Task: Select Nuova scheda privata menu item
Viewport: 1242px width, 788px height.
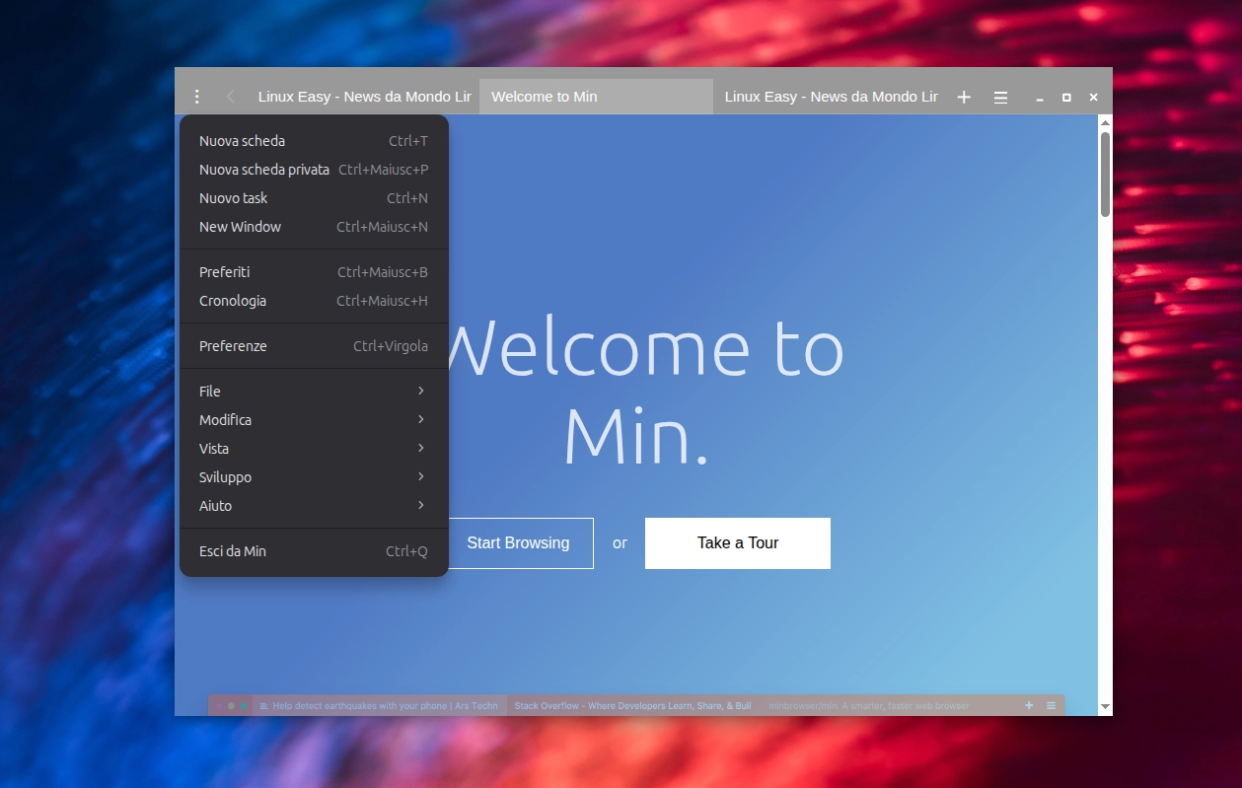Action: pyautogui.click(x=264, y=169)
